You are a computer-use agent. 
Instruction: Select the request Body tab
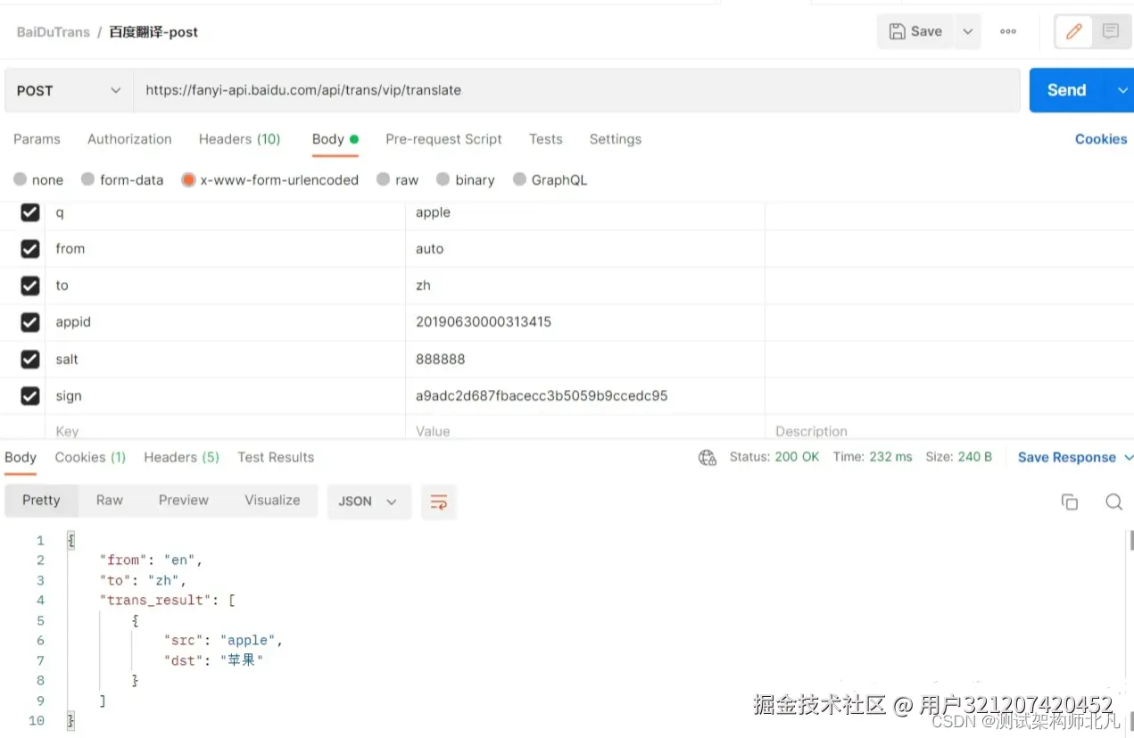335,139
